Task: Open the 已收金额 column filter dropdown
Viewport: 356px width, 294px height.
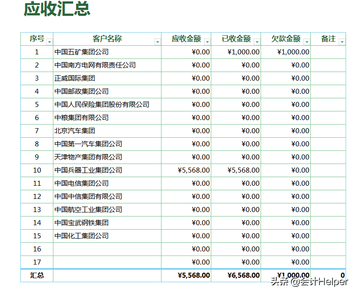Action: pos(257,42)
